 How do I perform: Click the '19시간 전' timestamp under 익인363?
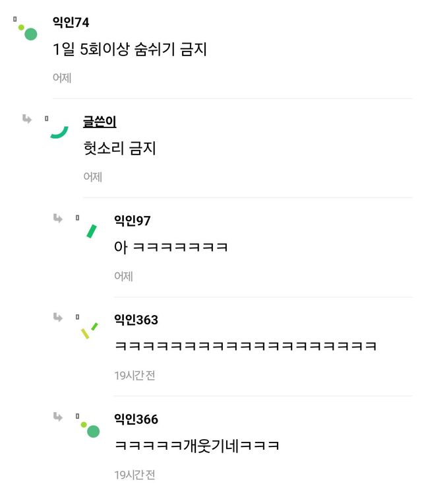135,375
